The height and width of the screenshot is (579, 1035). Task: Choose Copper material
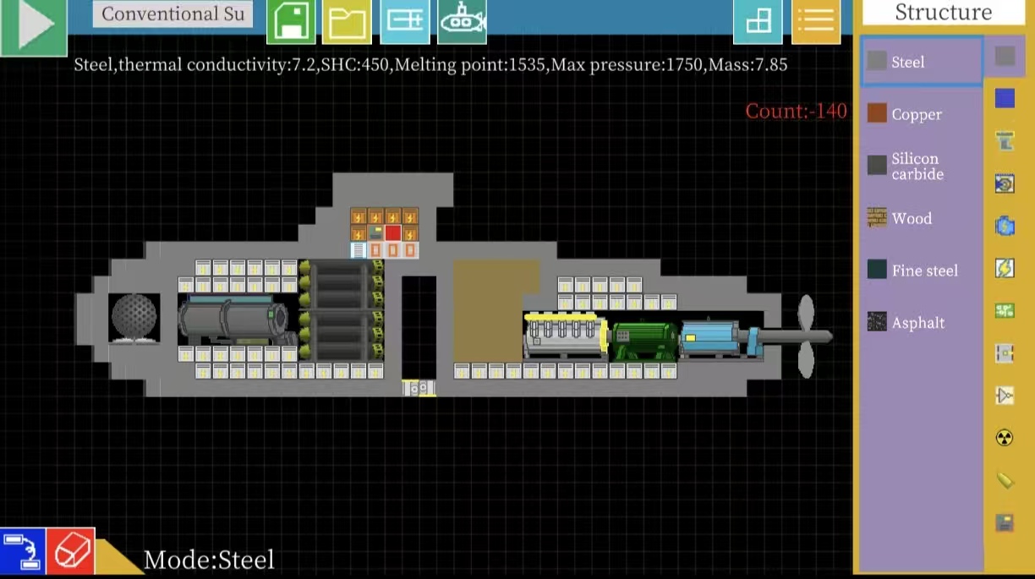pos(921,114)
